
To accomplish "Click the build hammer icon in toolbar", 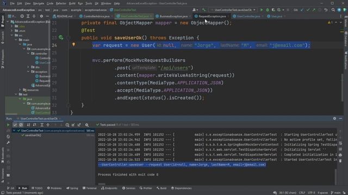I will click(x=204, y=10).
